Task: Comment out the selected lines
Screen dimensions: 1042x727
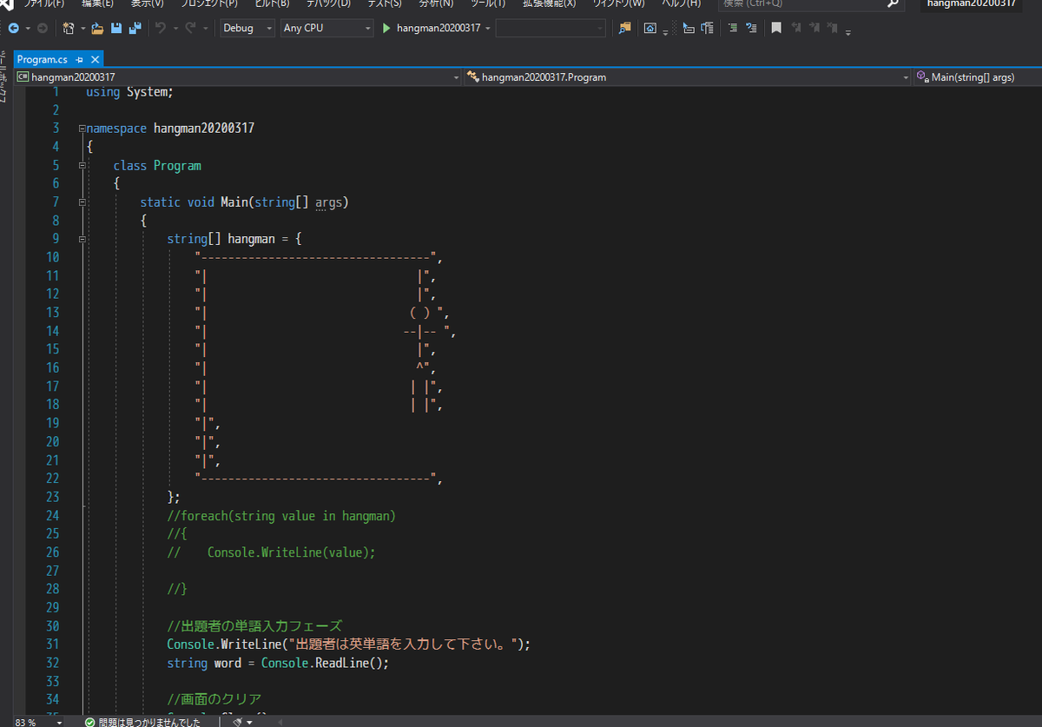Action: coord(732,28)
